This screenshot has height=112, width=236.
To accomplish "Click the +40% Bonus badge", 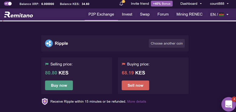I will pos(162,4).
